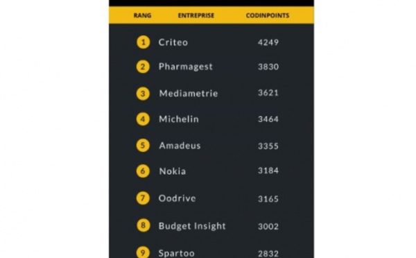Screen dimensions: 416x258
Task: Select Oodrive's 3165 score
Action: coord(268,199)
